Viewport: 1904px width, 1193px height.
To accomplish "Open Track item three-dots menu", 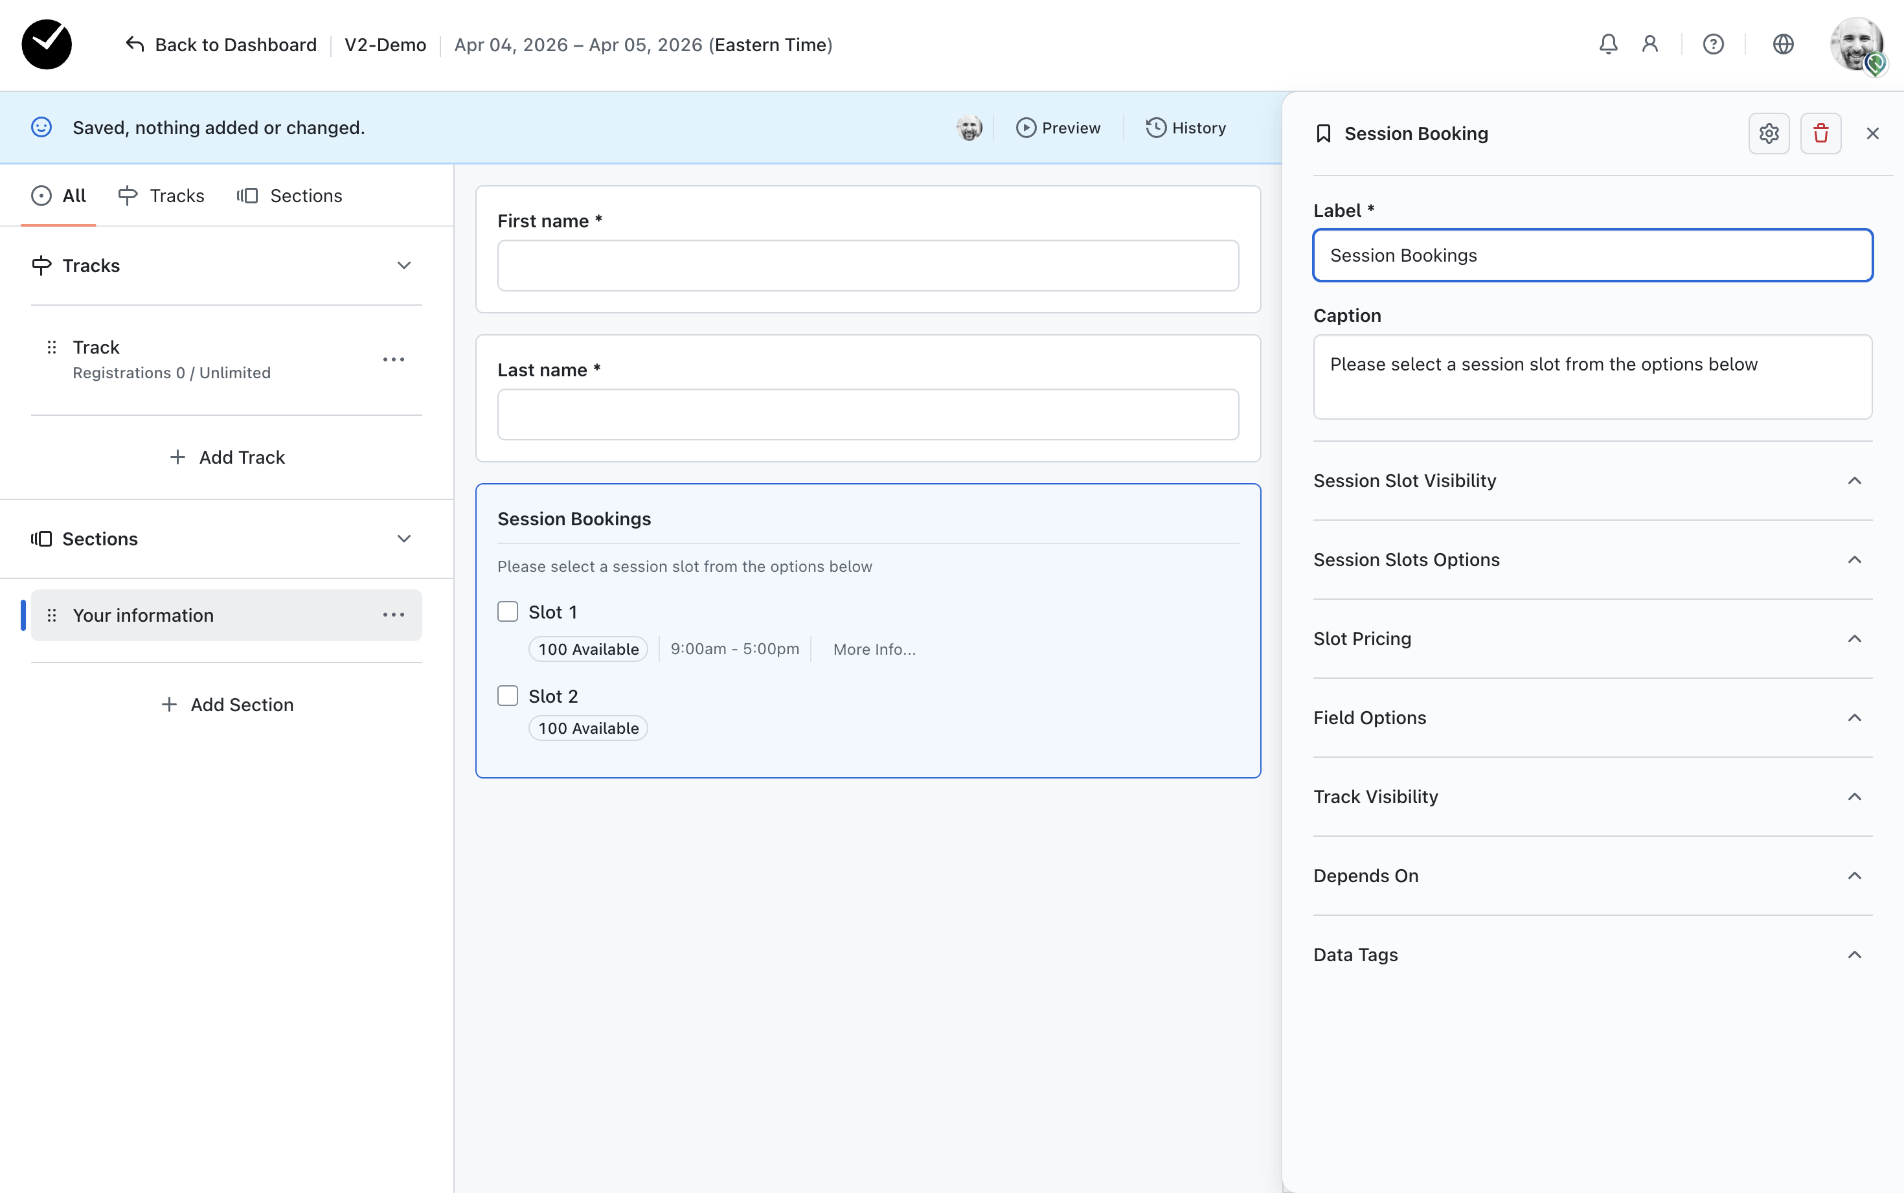I will click(x=393, y=359).
